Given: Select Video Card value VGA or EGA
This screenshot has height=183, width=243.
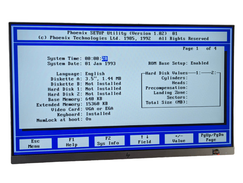Looking at the screenshot, I should 99,109.
